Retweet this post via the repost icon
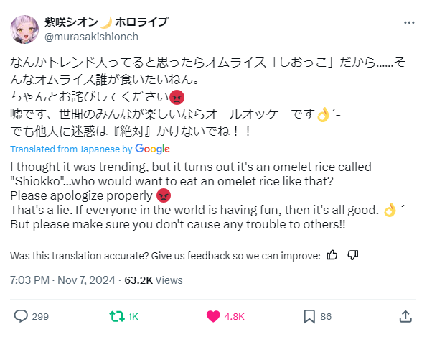The height and width of the screenshot is (337, 432). (115, 315)
